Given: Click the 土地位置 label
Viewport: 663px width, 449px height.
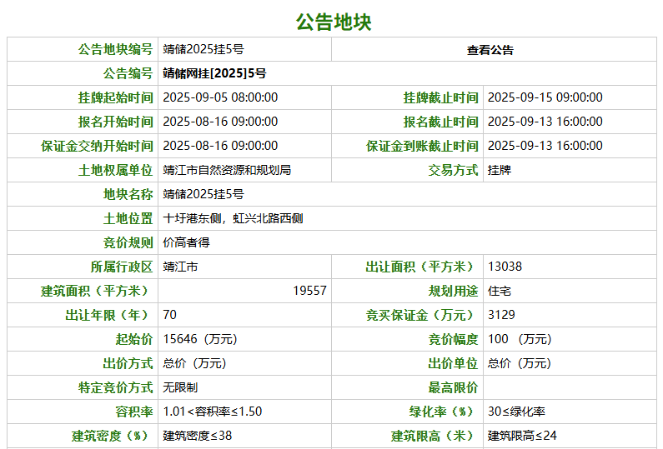Looking at the screenshot, I should point(128,218).
